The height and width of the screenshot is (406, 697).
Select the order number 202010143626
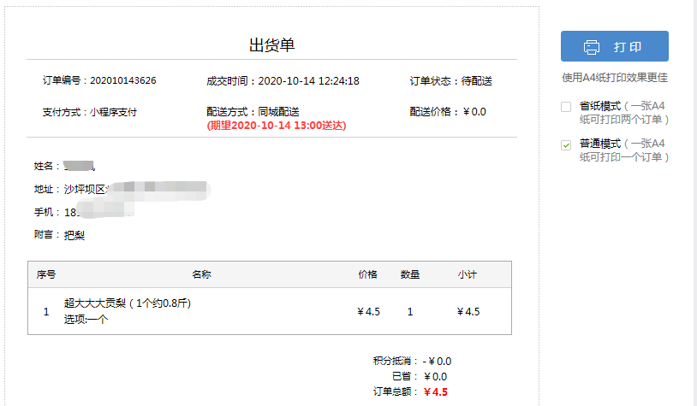123,81
